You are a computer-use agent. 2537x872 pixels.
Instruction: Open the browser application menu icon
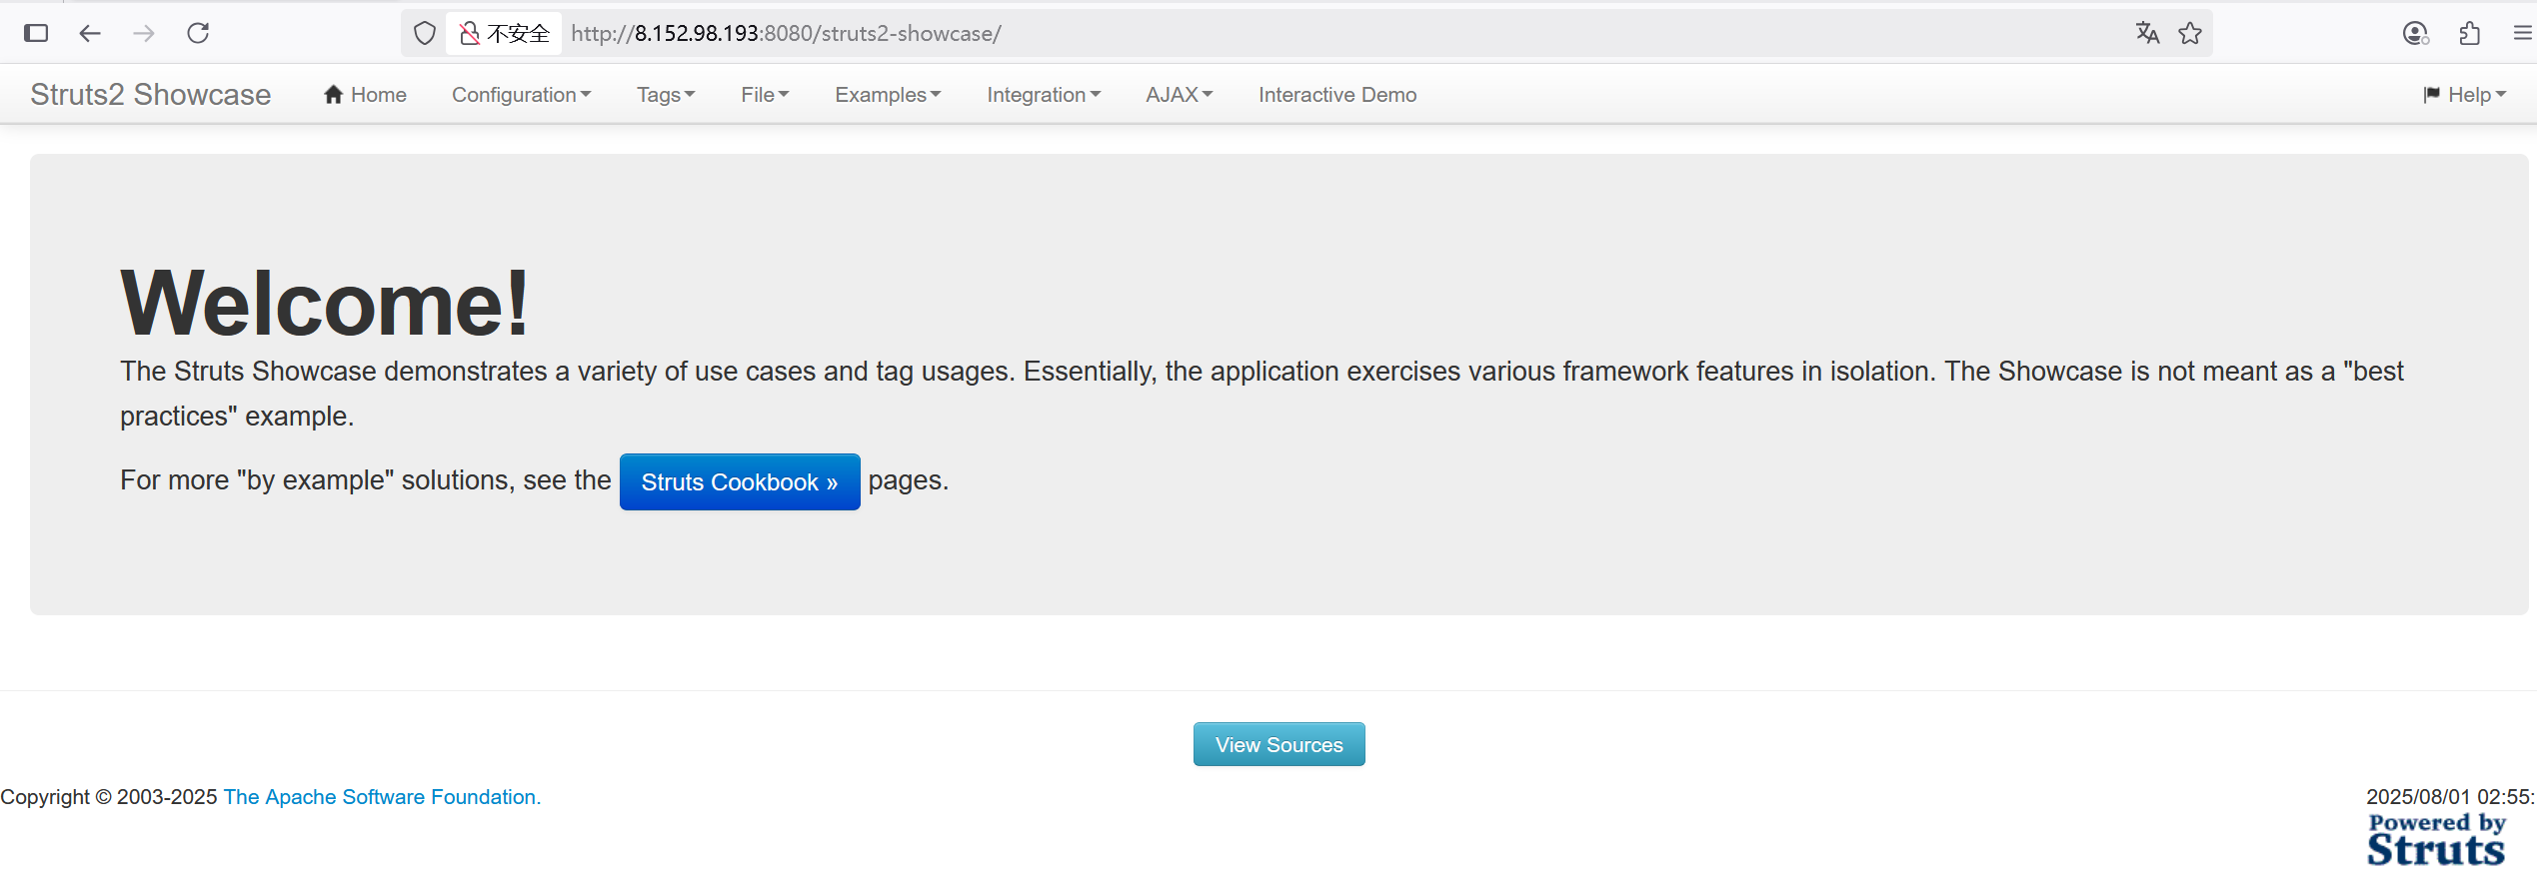tap(2523, 33)
